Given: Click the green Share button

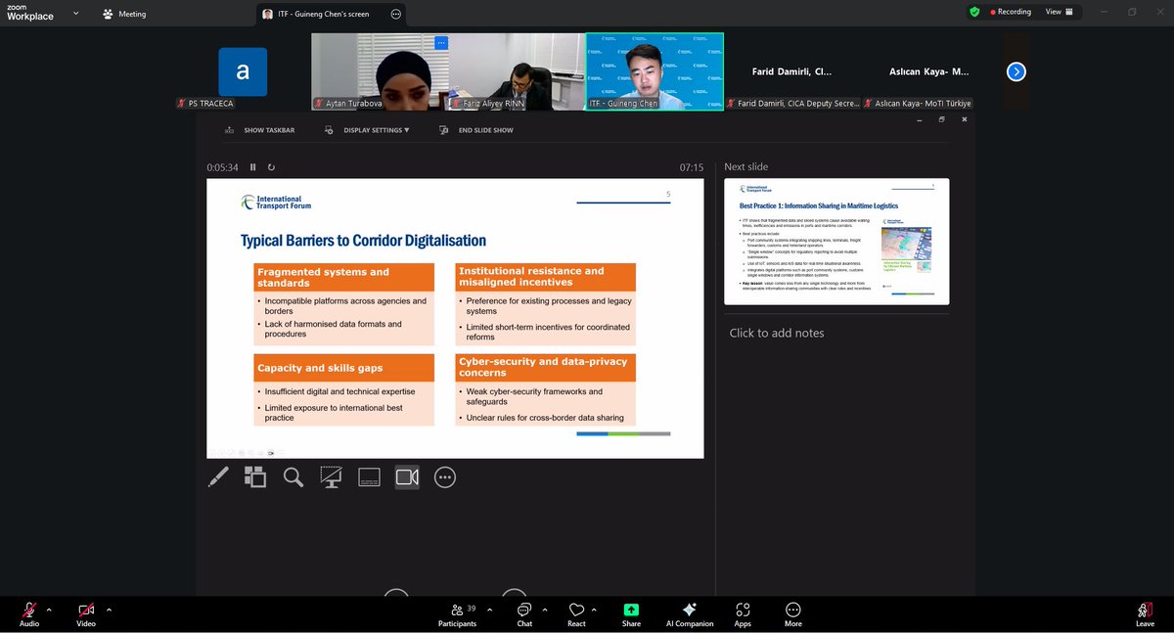Looking at the screenshot, I should tap(631, 612).
